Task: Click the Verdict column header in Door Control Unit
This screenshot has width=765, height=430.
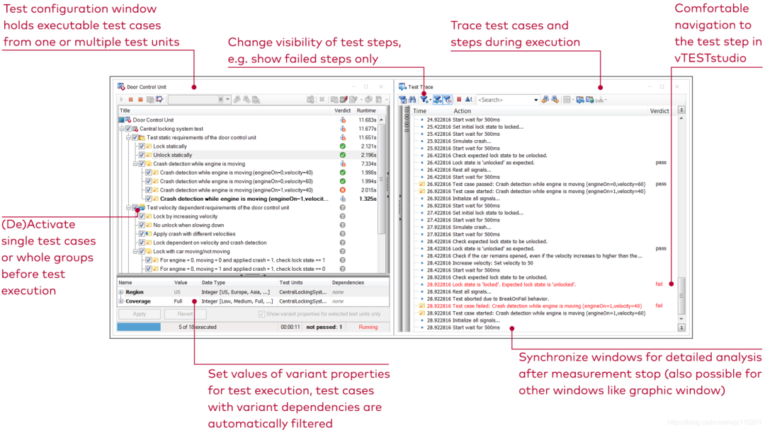Action: coord(343,110)
